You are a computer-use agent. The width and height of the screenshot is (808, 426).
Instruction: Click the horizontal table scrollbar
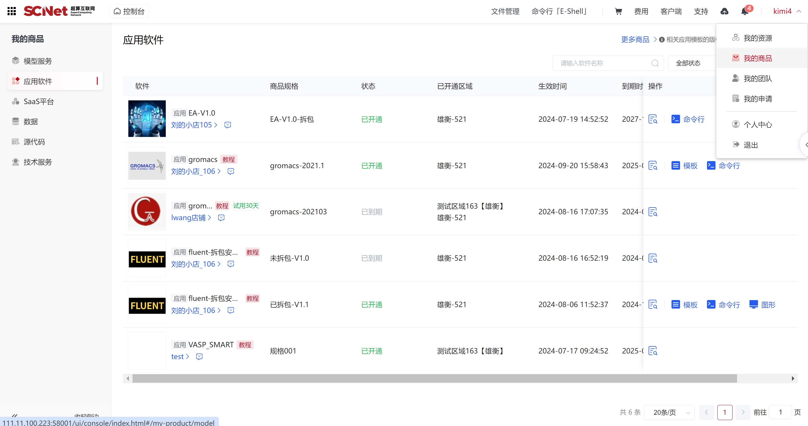(434, 378)
